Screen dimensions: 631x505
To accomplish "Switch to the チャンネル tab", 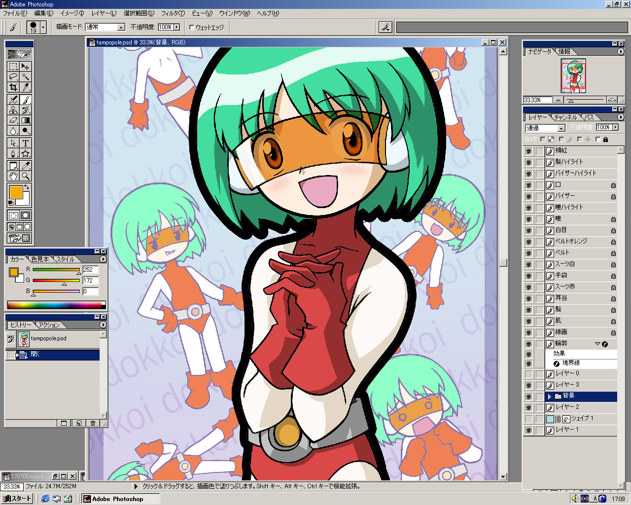I will (x=565, y=117).
